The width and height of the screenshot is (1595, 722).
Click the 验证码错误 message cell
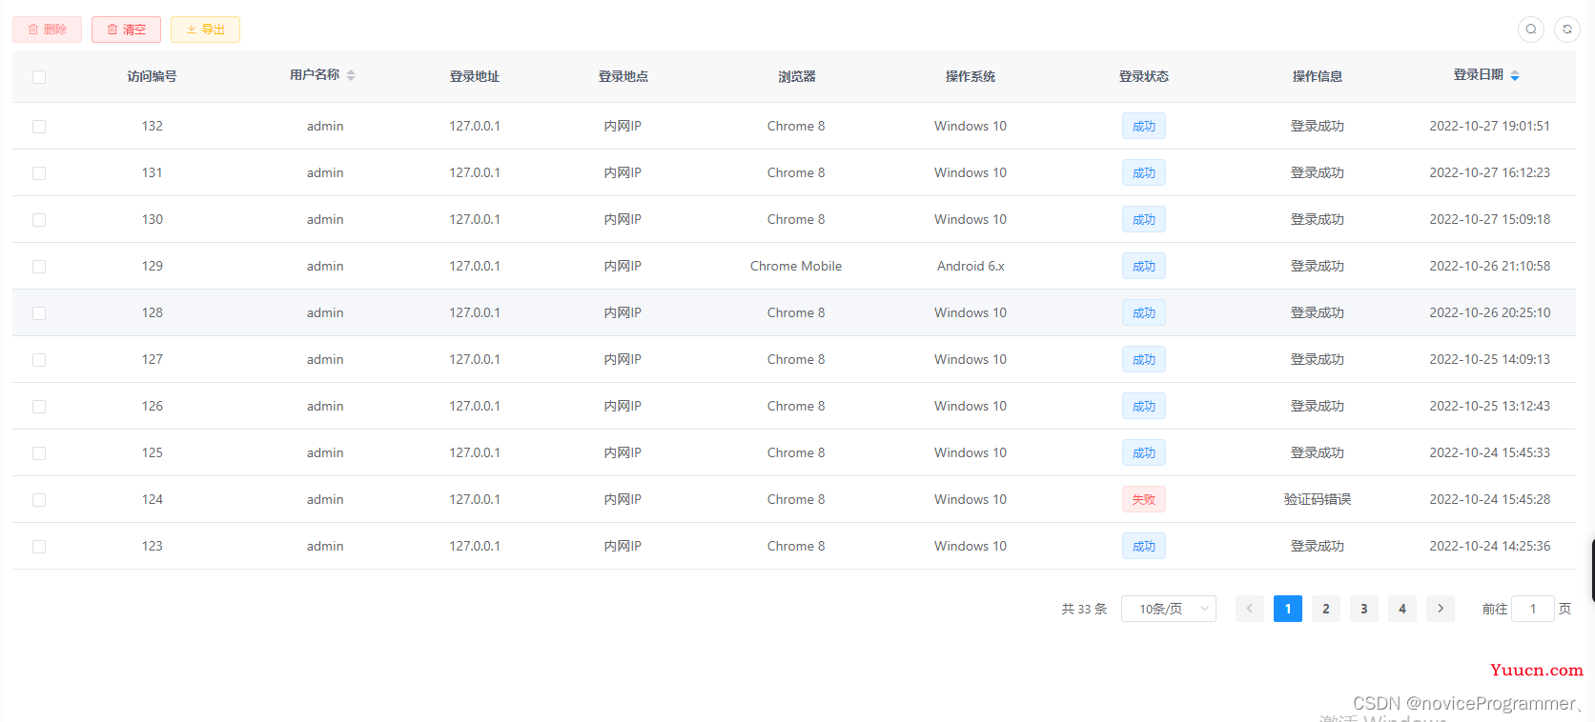pyautogui.click(x=1318, y=499)
